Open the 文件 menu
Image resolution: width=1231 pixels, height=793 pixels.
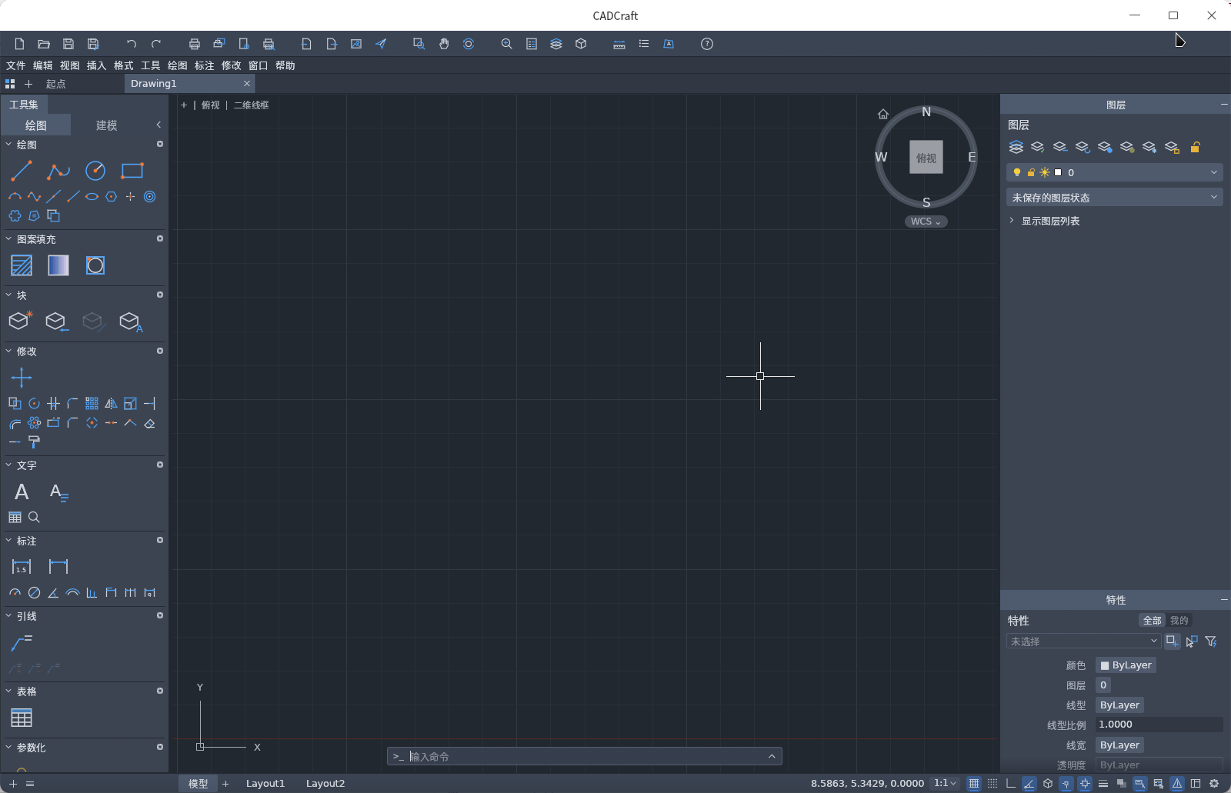click(15, 65)
